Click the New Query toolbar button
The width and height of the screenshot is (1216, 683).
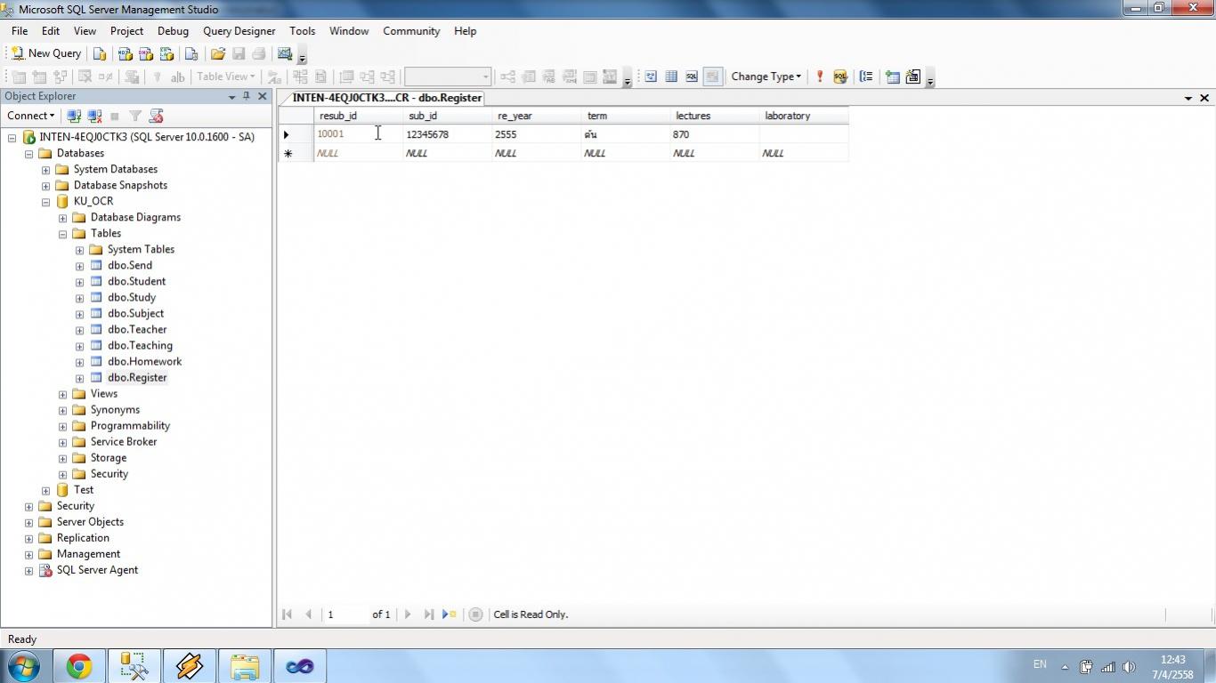click(x=46, y=53)
